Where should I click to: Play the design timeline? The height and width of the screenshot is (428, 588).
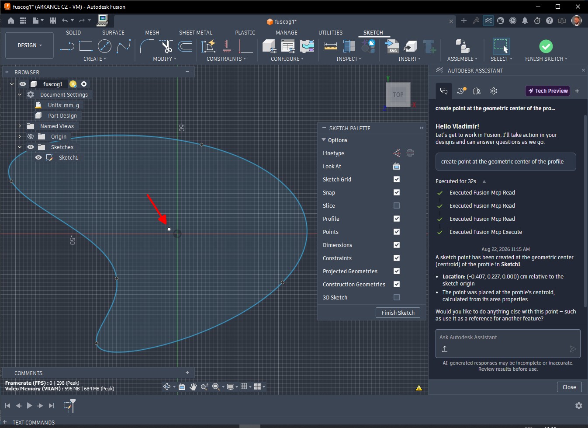pos(29,406)
